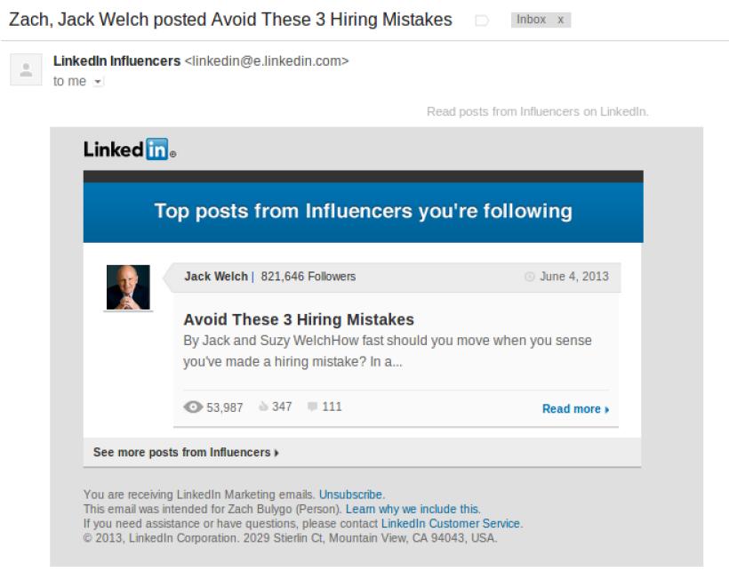This screenshot has height=580, width=729.
Task: Click the LinkedIn logo in email header
Action: tap(129, 149)
